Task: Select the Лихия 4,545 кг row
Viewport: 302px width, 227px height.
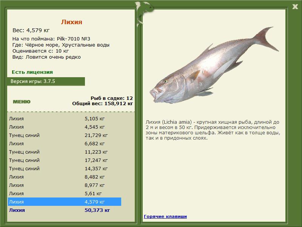Action: coord(65,127)
